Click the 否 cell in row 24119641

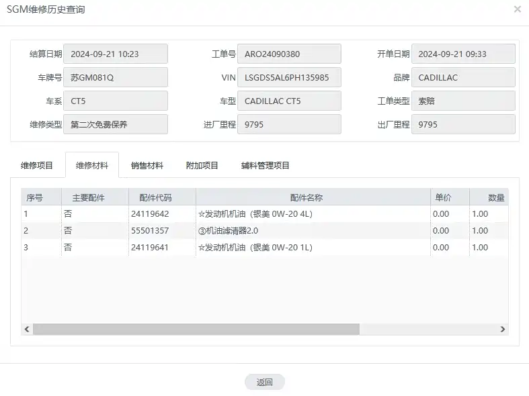tap(95, 248)
